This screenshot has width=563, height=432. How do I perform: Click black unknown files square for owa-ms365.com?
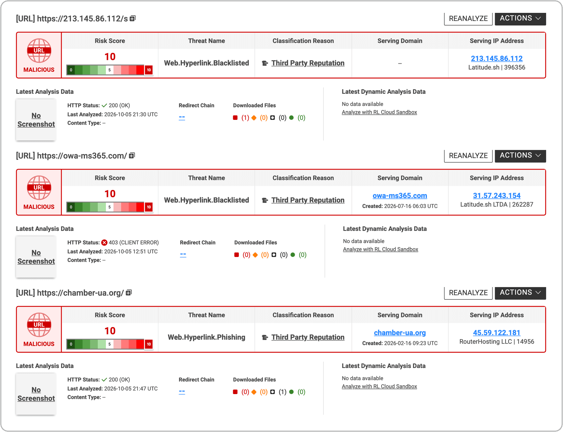274,255
